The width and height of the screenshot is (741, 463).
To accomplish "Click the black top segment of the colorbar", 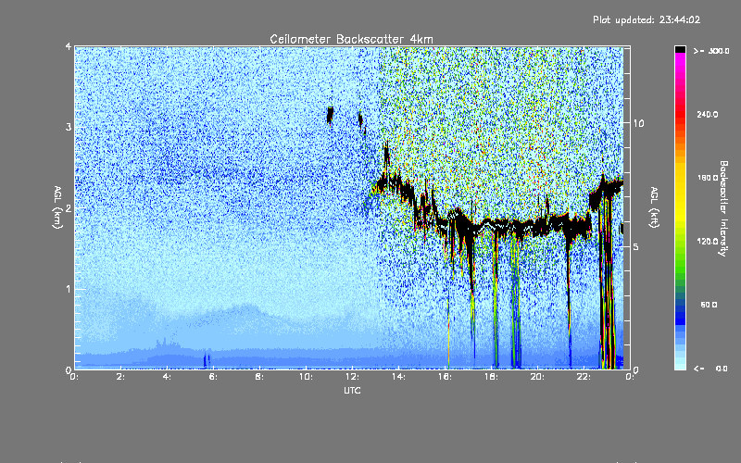I will 680,49.
